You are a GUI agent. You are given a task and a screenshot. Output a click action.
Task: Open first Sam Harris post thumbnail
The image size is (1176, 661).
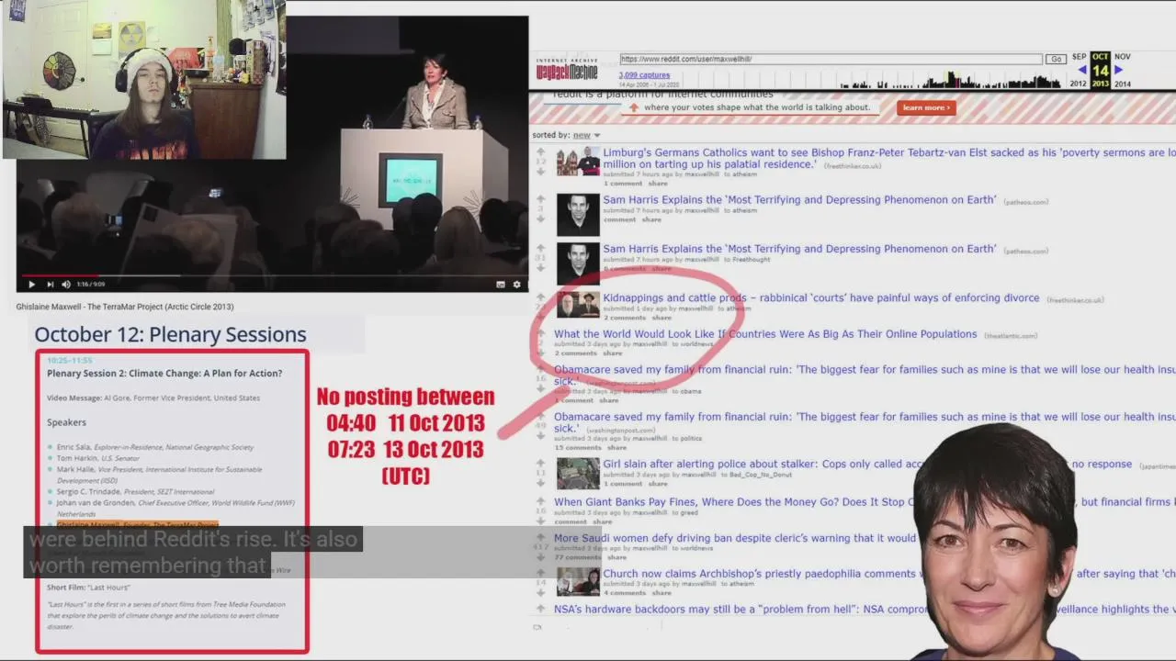(578, 214)
